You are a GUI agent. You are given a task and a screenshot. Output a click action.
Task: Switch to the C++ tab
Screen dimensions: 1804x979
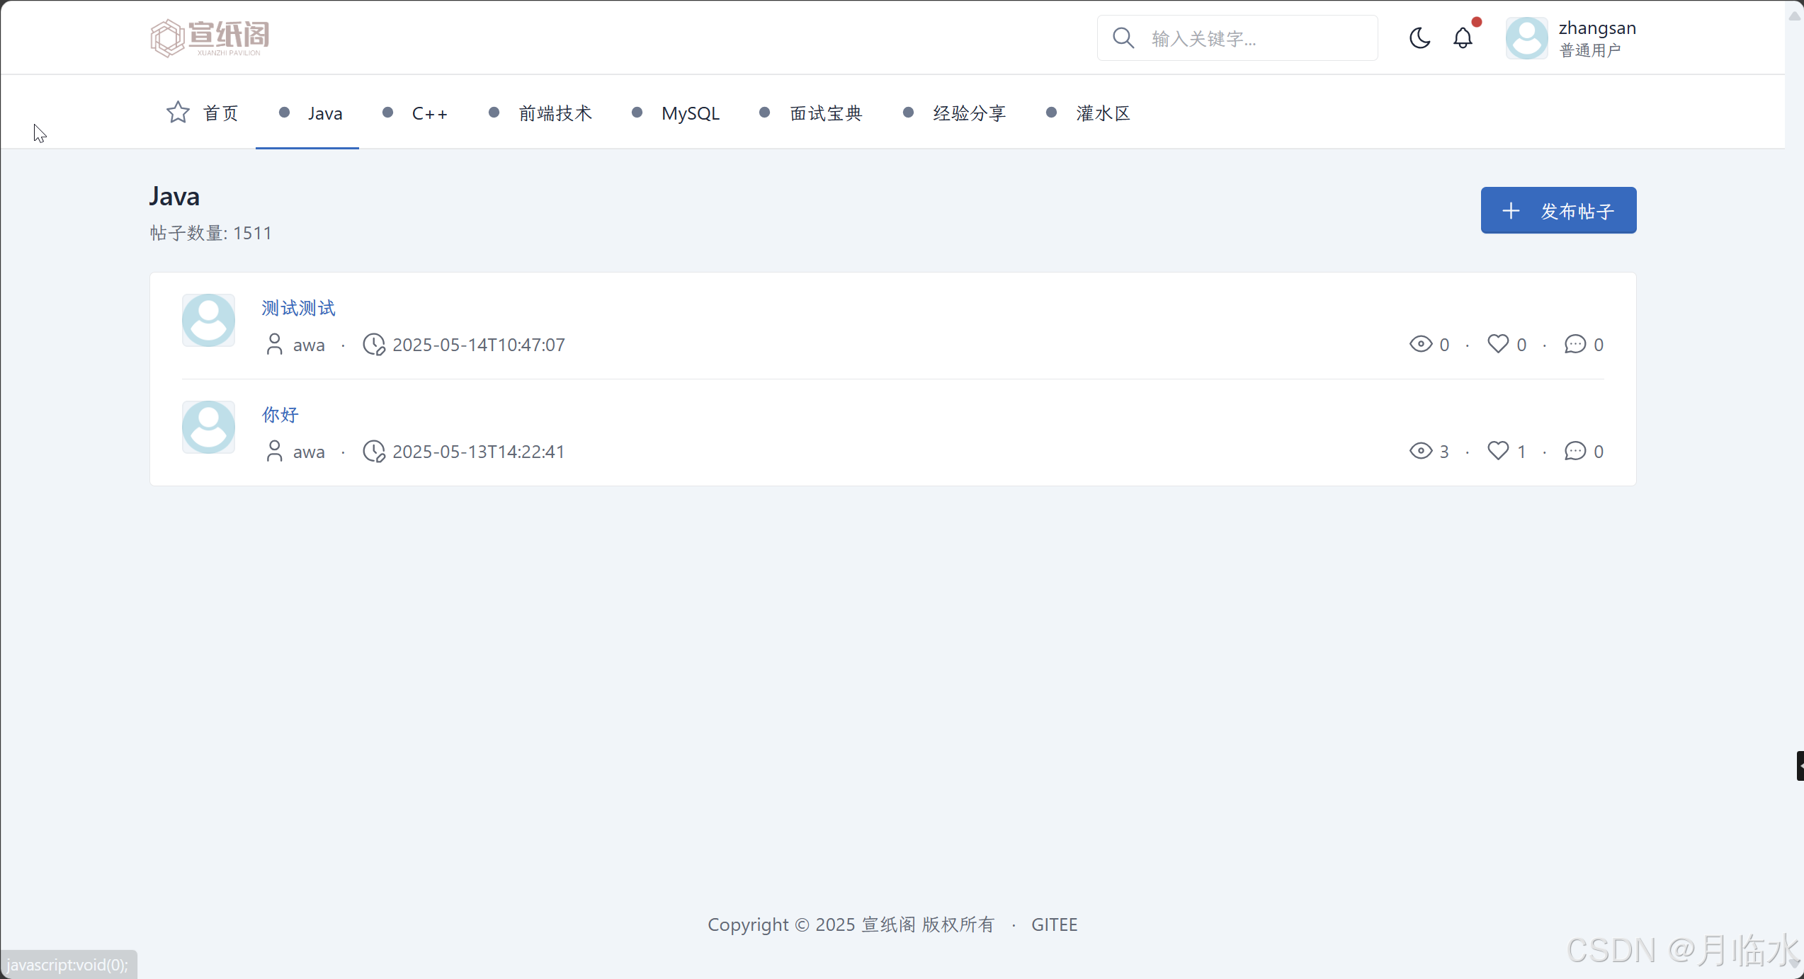[x=429, y=113]
